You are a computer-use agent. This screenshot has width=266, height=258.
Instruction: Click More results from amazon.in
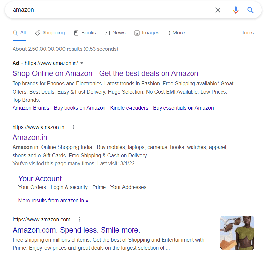(x=53, y=200)
